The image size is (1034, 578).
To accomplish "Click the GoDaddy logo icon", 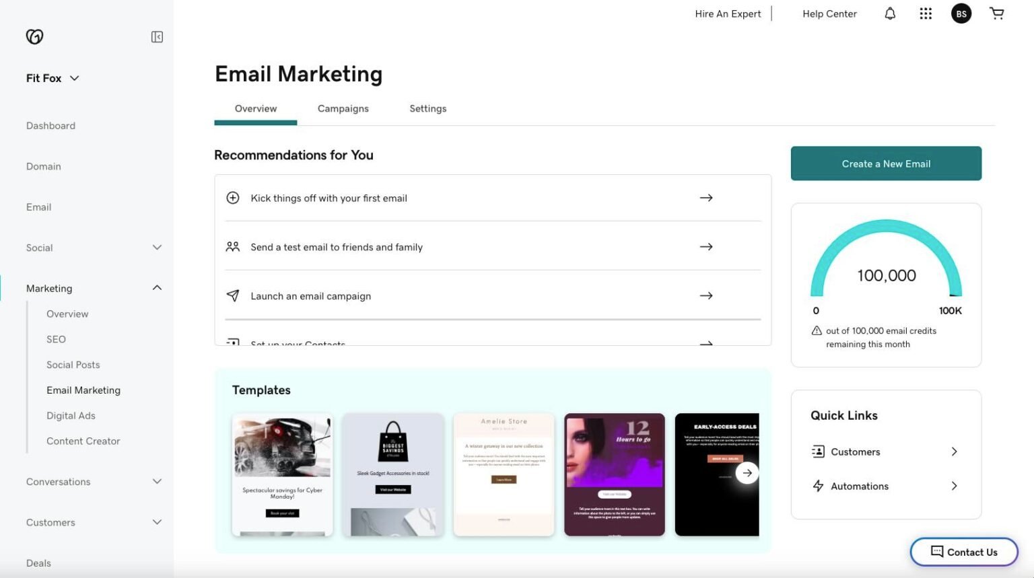I will (34, 37).
